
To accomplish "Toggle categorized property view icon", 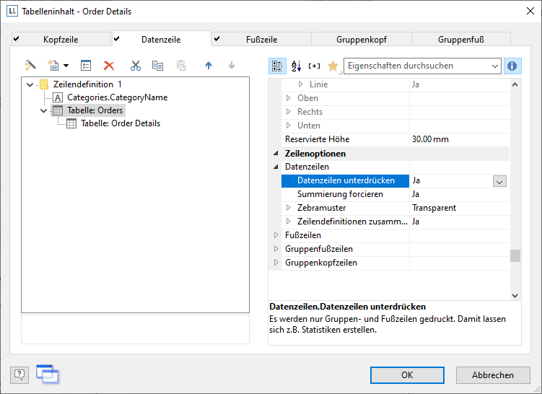I will click(x=277, y=66).
